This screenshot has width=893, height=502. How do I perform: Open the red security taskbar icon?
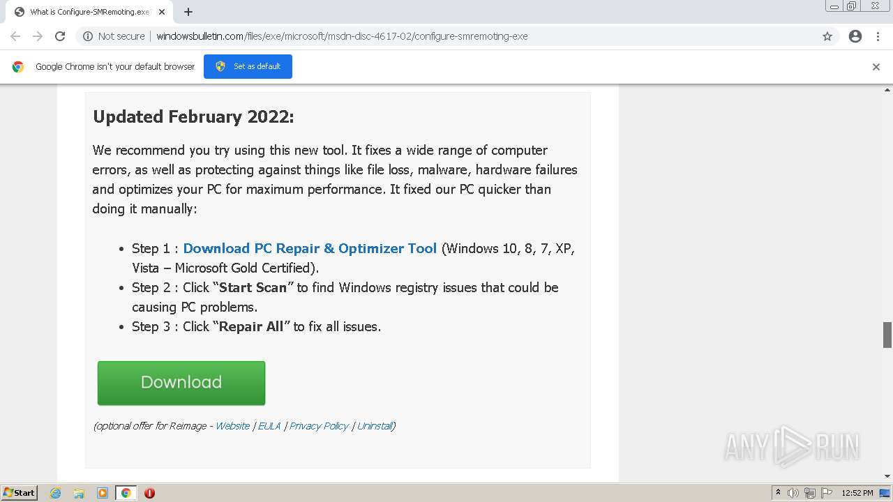(x=149, y=493)
